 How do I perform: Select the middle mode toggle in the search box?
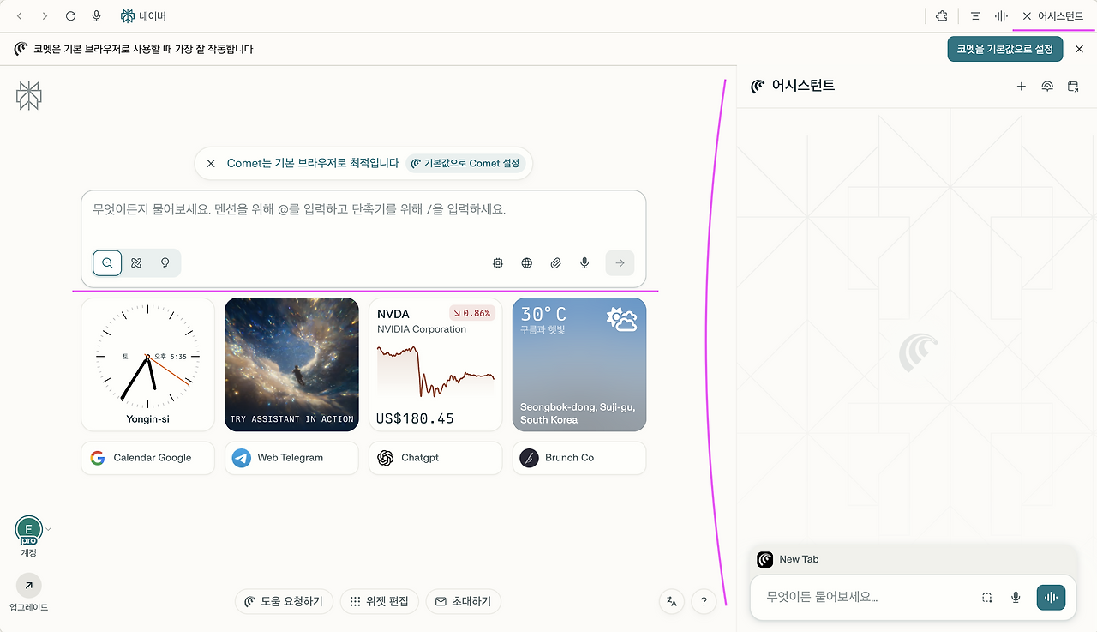pos(136,263)
